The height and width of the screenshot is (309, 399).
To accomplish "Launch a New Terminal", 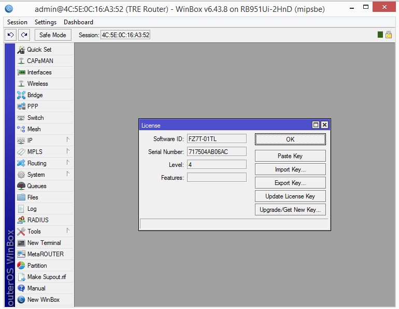I will [45, 243].
